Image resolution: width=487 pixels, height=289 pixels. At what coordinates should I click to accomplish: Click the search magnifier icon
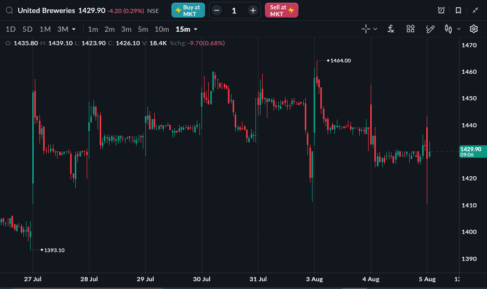[x=9, y=10]
